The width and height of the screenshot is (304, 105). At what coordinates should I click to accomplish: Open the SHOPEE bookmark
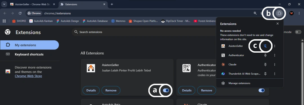click(x=19, y=21)
